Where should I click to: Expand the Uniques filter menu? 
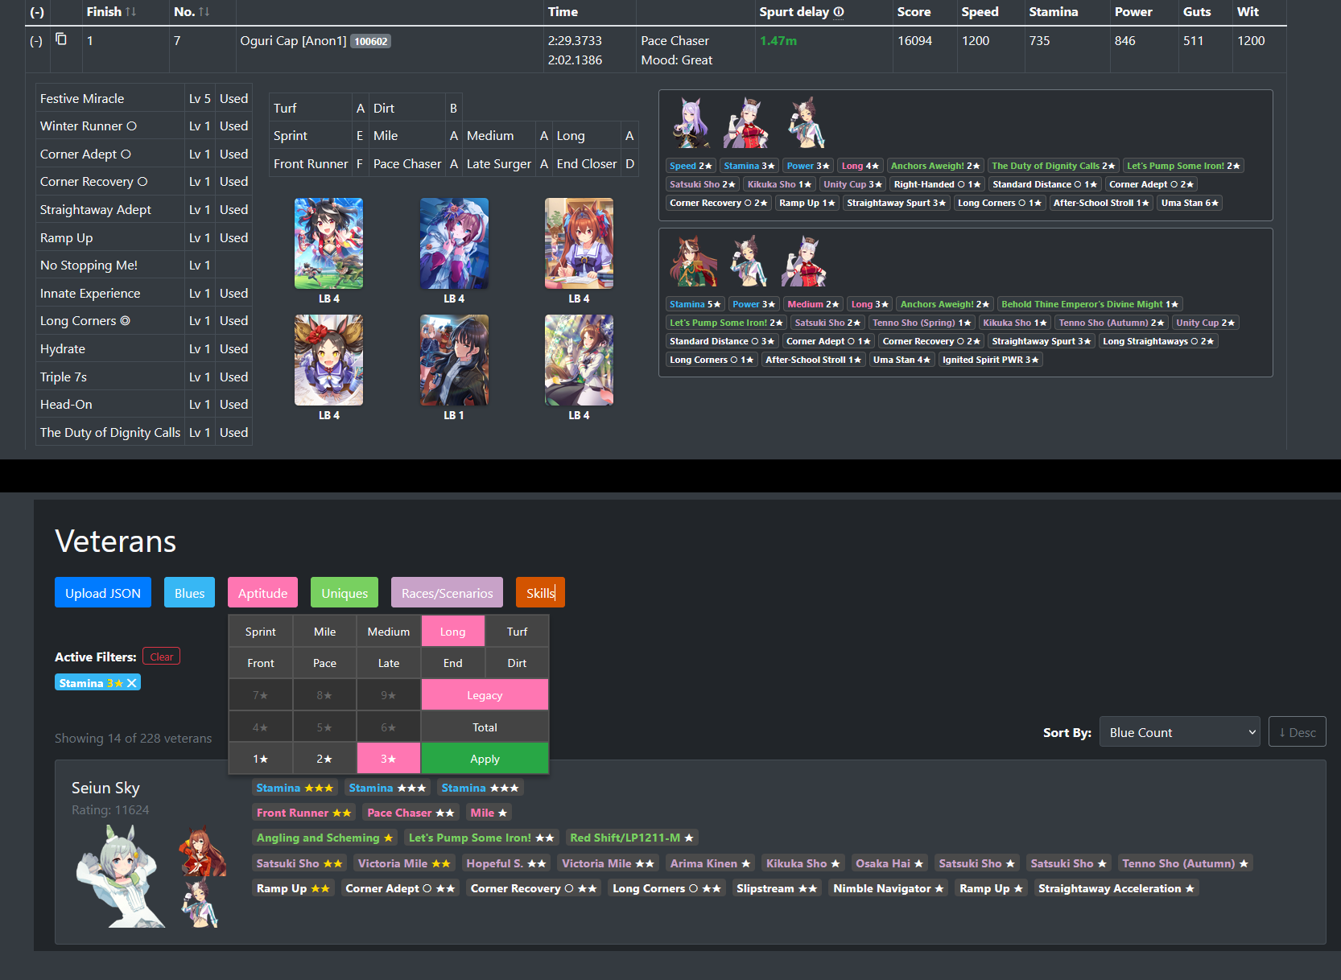point(345,593)
